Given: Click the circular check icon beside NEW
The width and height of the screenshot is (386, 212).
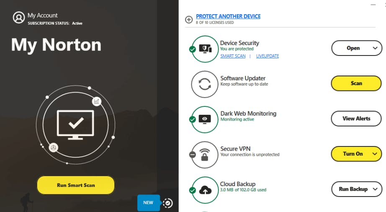Looking at the screenshot, I should (x=168, y=203).
